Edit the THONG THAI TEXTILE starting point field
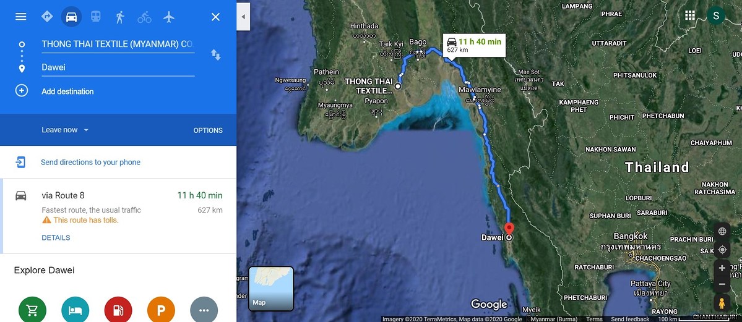Screen dimensions: 742x322 [118, 44]
